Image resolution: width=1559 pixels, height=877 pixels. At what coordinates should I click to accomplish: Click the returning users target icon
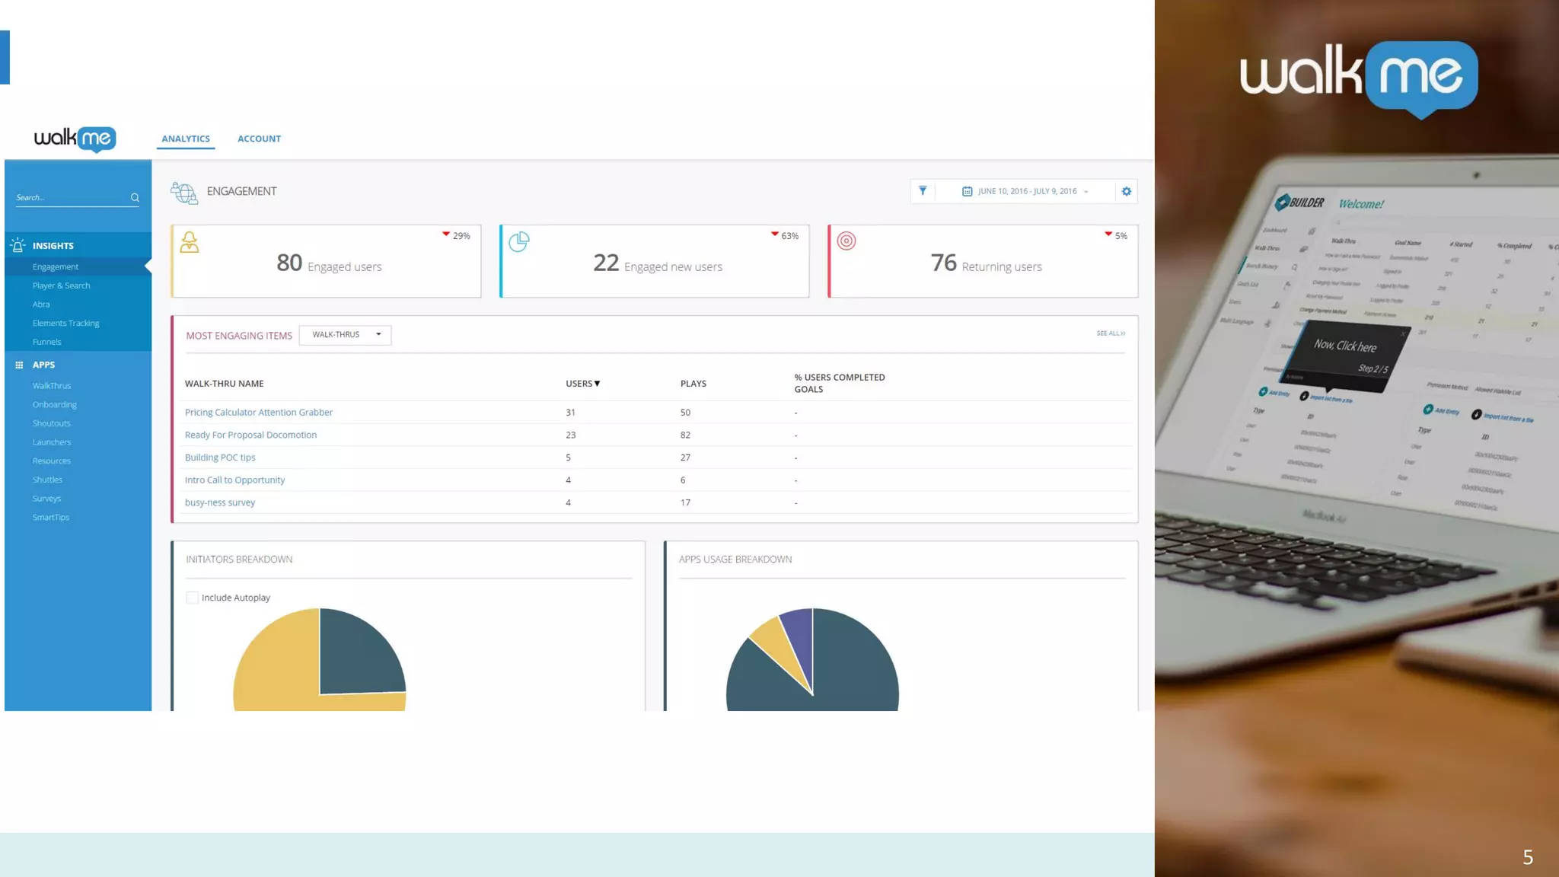pyautogui.click(x=846, y=241)
